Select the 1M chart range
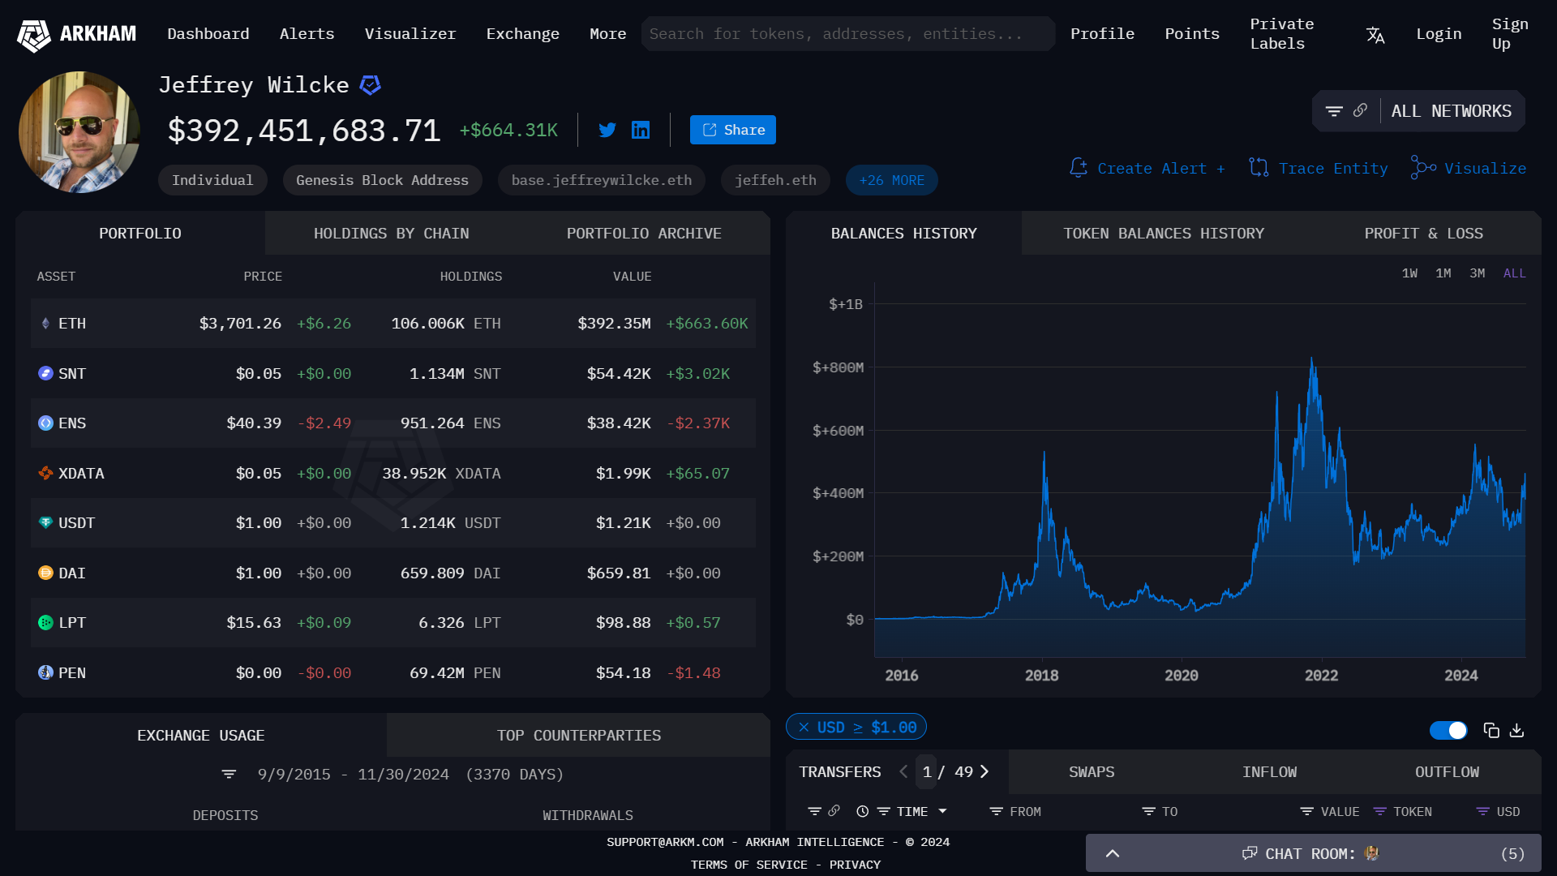This screenshot has height=876, width=1557. click(1443, 273)
